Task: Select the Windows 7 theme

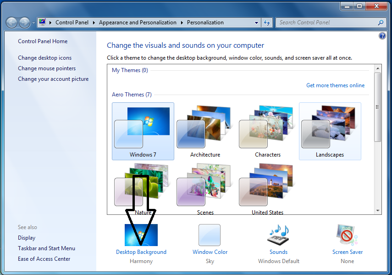Action: pyautogui.click(x=143, y=131)
